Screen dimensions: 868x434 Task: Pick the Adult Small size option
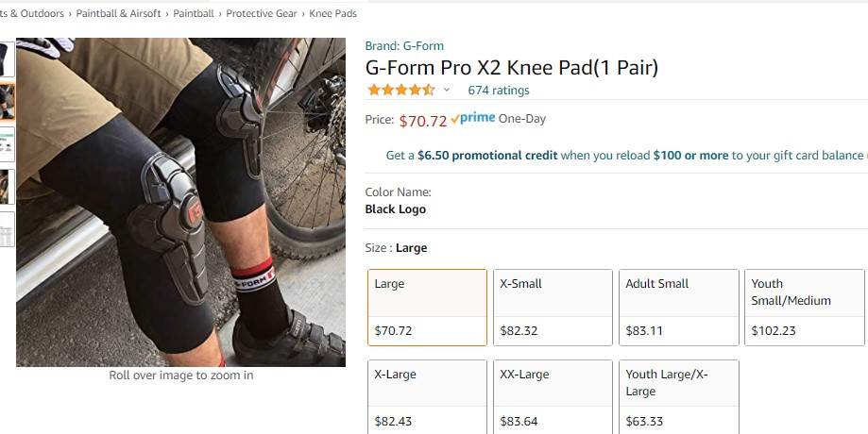pyautogui.click(x=678, y=308)
